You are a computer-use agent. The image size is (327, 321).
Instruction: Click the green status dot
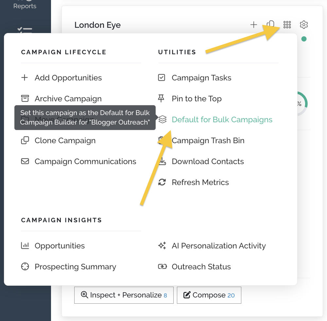point(304,39)
